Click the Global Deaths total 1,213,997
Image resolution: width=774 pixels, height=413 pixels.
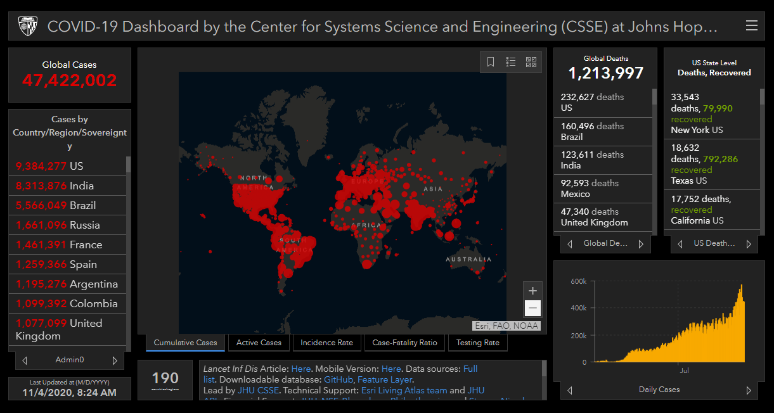606,73
